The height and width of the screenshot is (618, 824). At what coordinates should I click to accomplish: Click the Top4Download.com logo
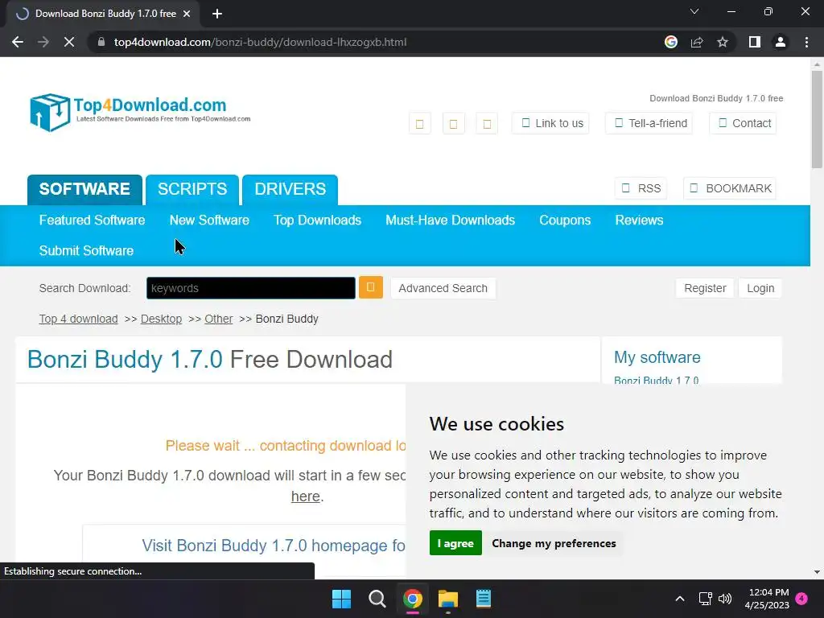pos(140,112)
